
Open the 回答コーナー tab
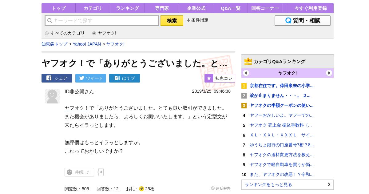[x=265, y=8]
